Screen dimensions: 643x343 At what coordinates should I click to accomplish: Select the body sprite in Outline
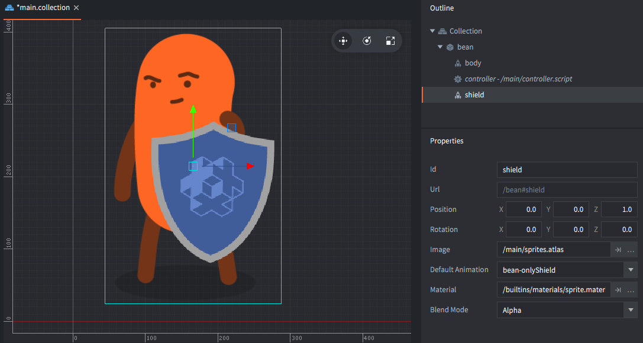click(x=473, y=63)
